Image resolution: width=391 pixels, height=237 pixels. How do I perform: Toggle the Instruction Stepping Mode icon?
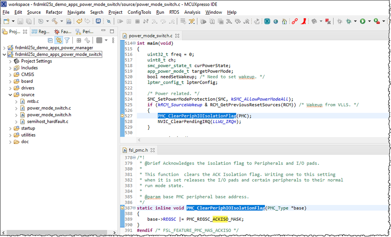(x=191, y=22)
